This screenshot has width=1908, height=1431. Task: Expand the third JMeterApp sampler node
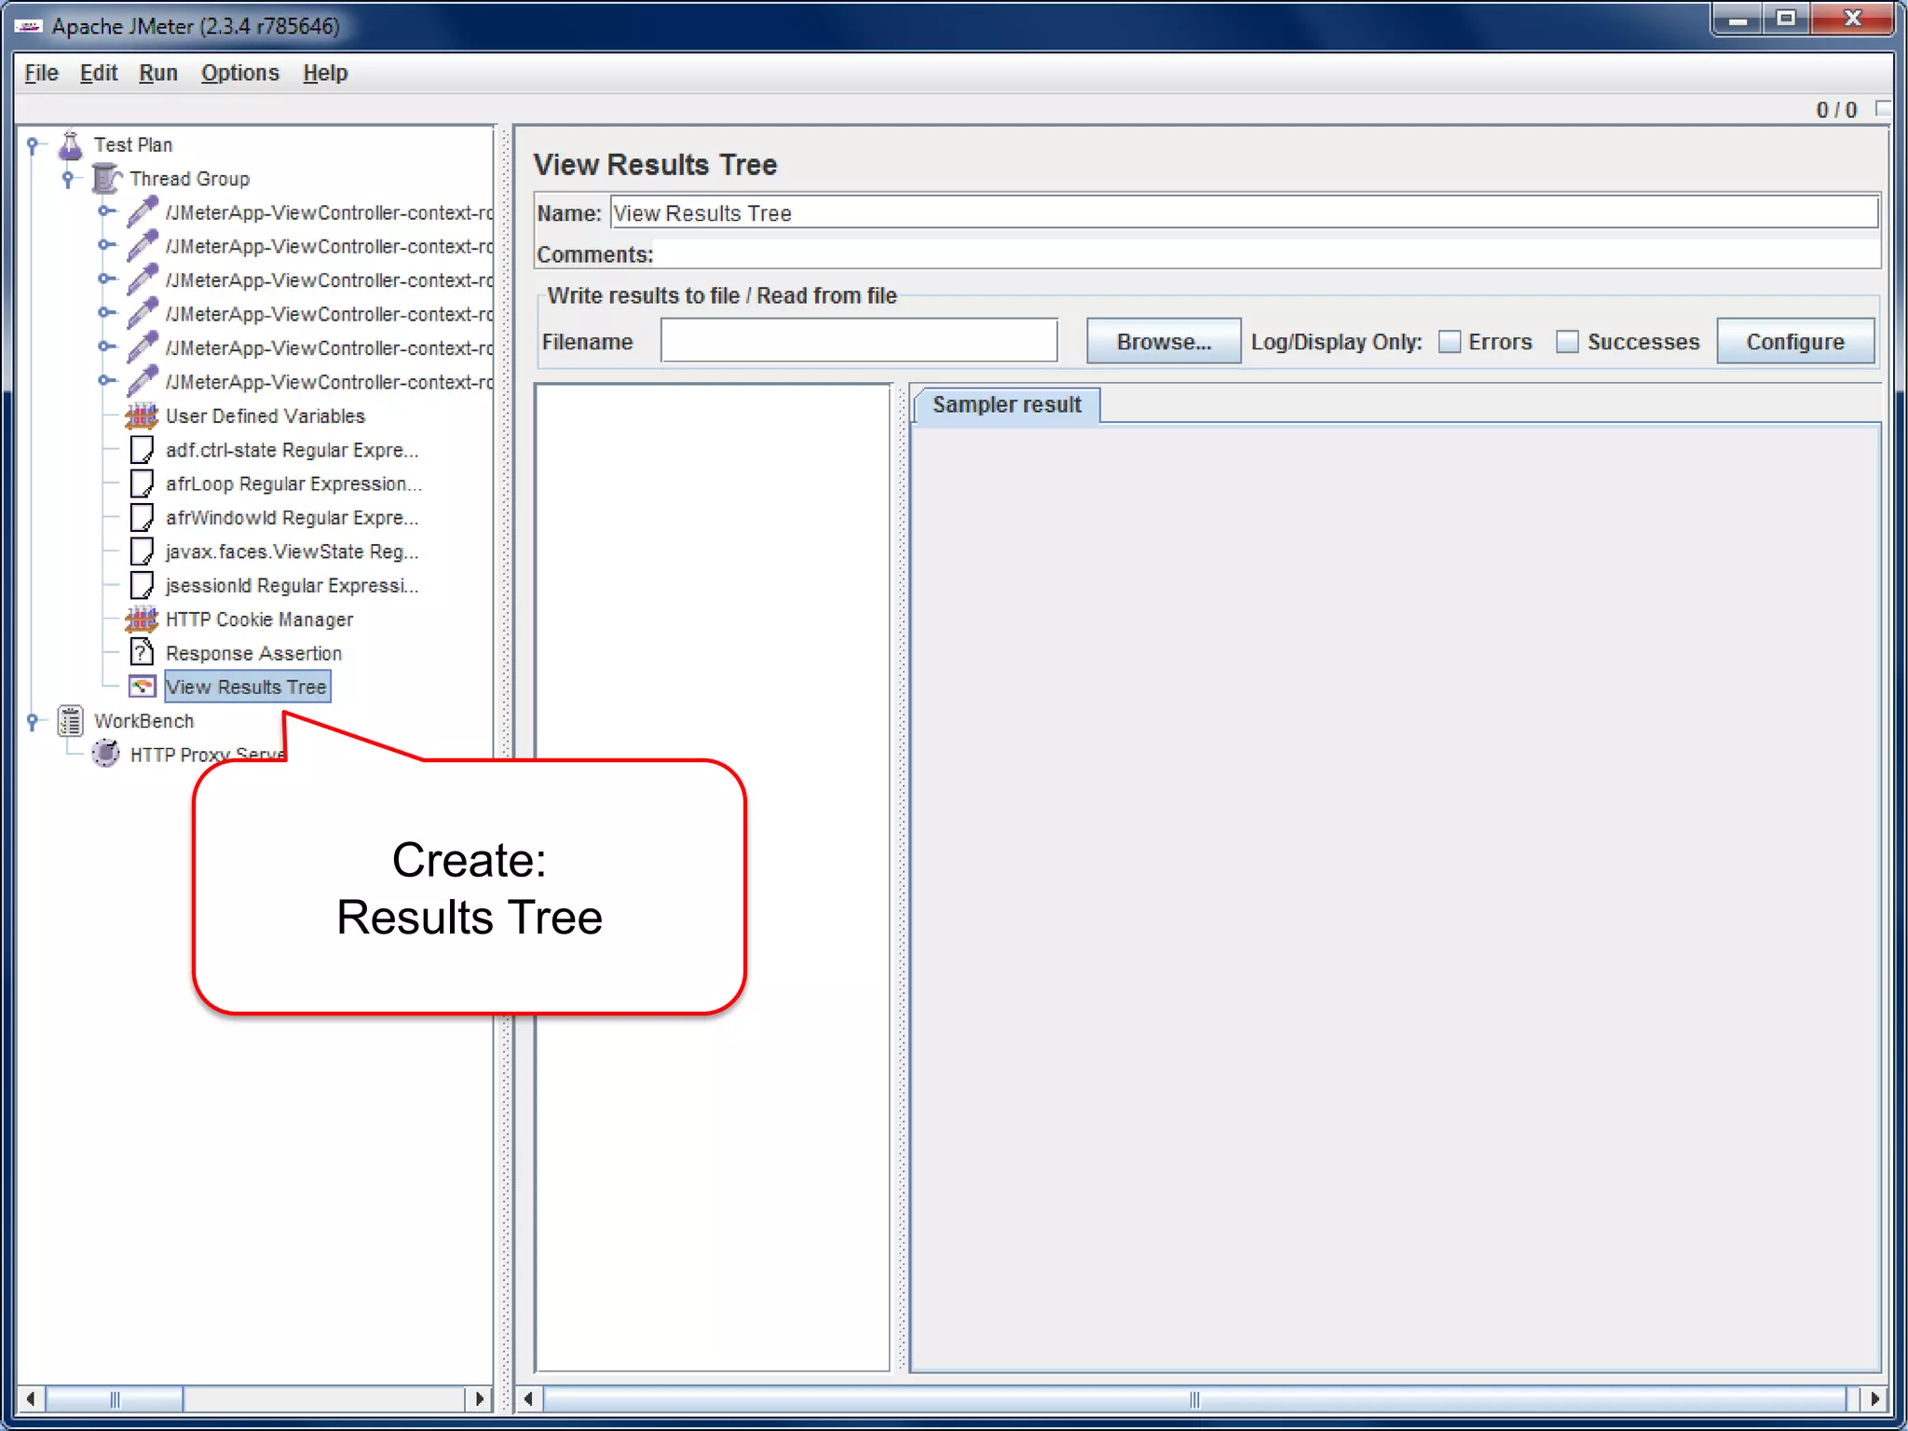point(106,279)
